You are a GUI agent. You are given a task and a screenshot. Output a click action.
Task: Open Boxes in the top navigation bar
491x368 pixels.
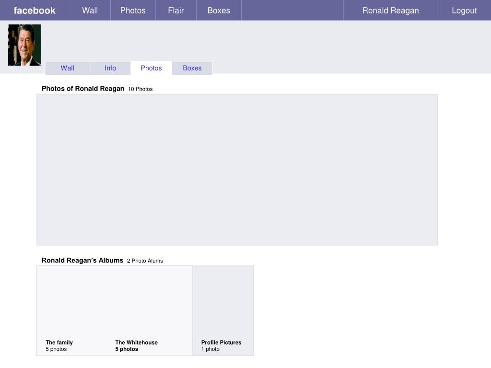219,11
